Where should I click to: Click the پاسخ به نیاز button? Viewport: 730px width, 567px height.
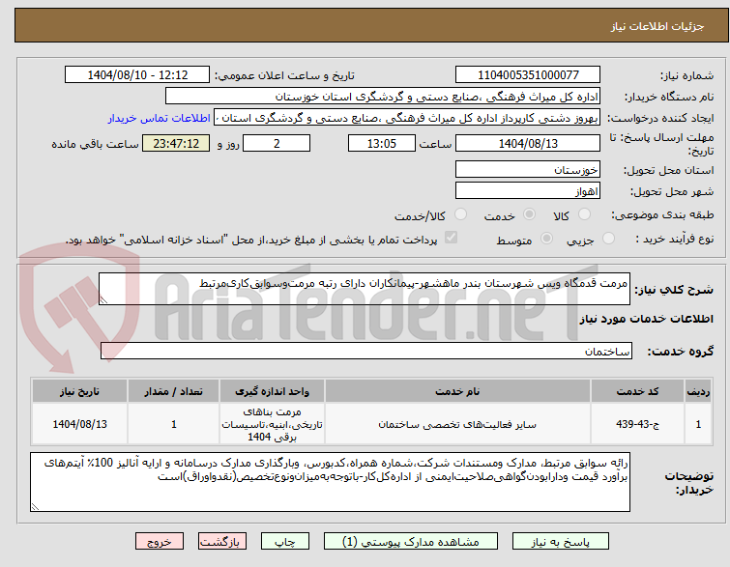(561, 542)
